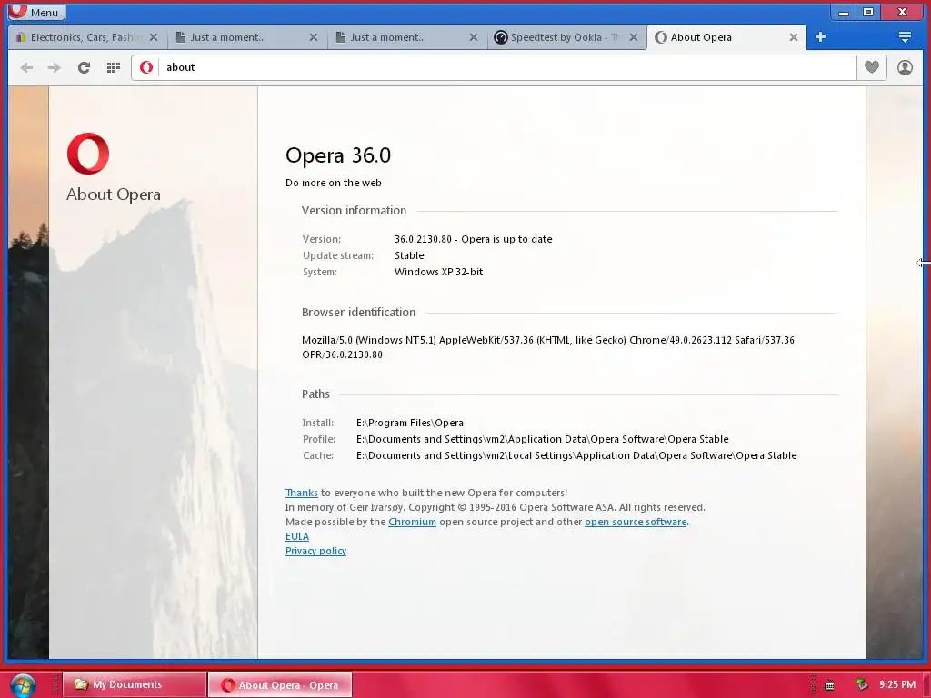Switch to the Speedtest by Ookla tab
This screenshot has width=931, height=698.
pos(566,37)
